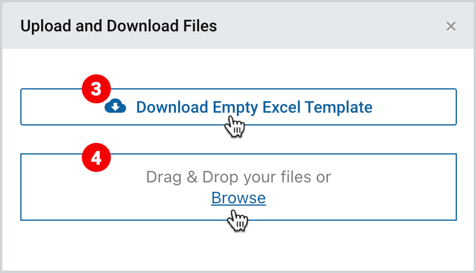Click the word 'Empty' in template button

point(235,107)
